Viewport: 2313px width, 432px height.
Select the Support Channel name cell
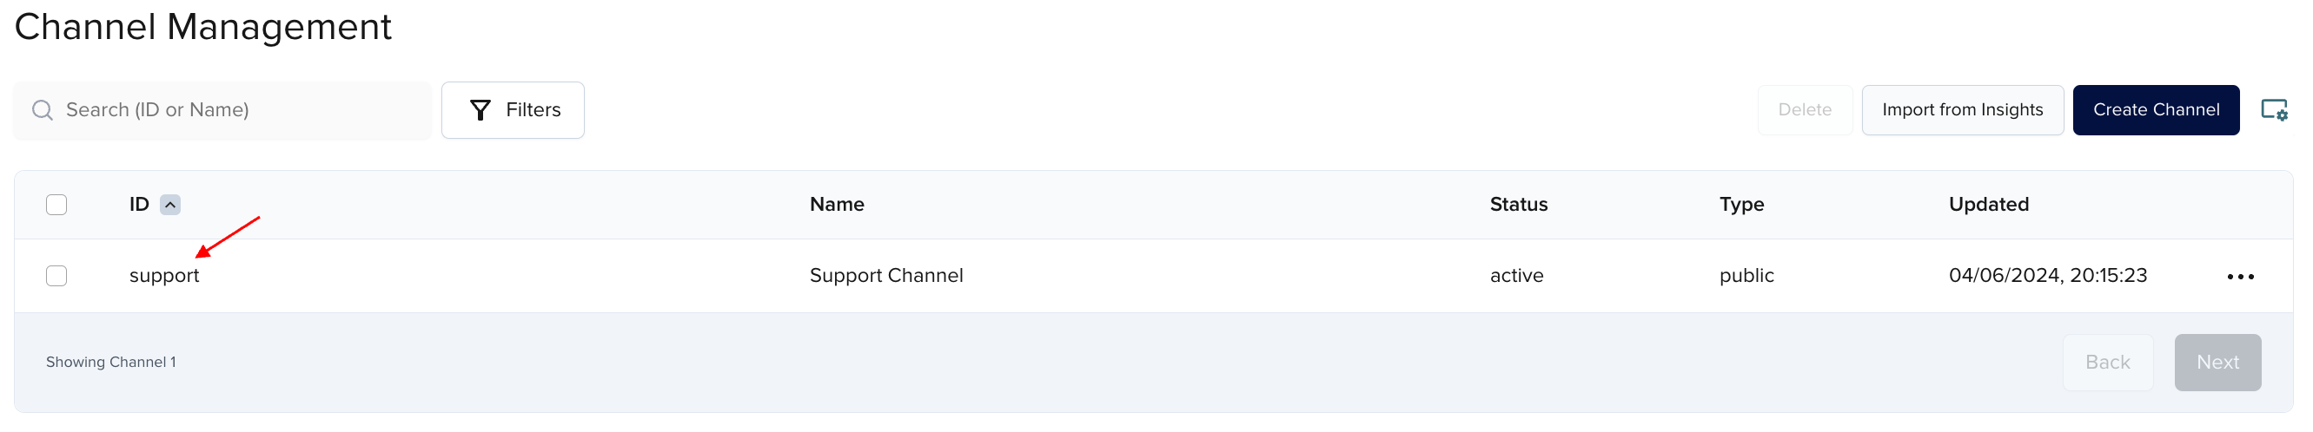pos(885,276)
